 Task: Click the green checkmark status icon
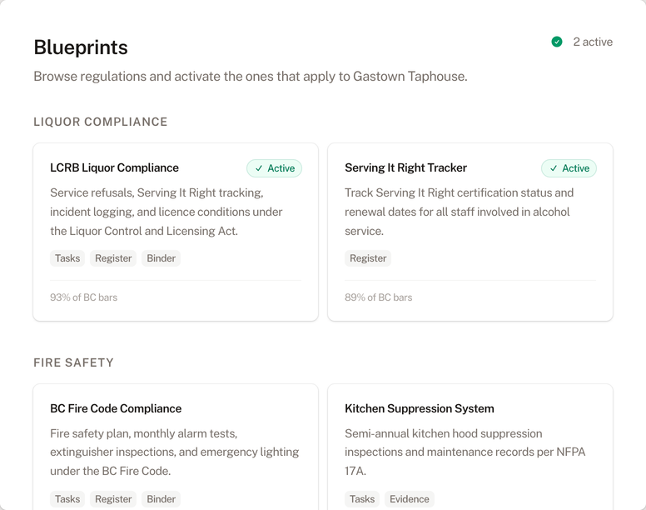click(557, 42)
